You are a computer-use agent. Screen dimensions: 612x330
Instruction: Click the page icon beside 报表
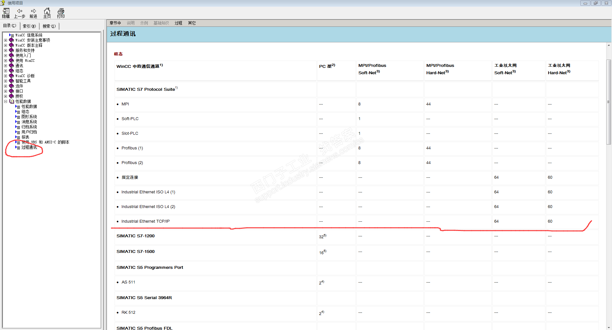tap(18, 137)
